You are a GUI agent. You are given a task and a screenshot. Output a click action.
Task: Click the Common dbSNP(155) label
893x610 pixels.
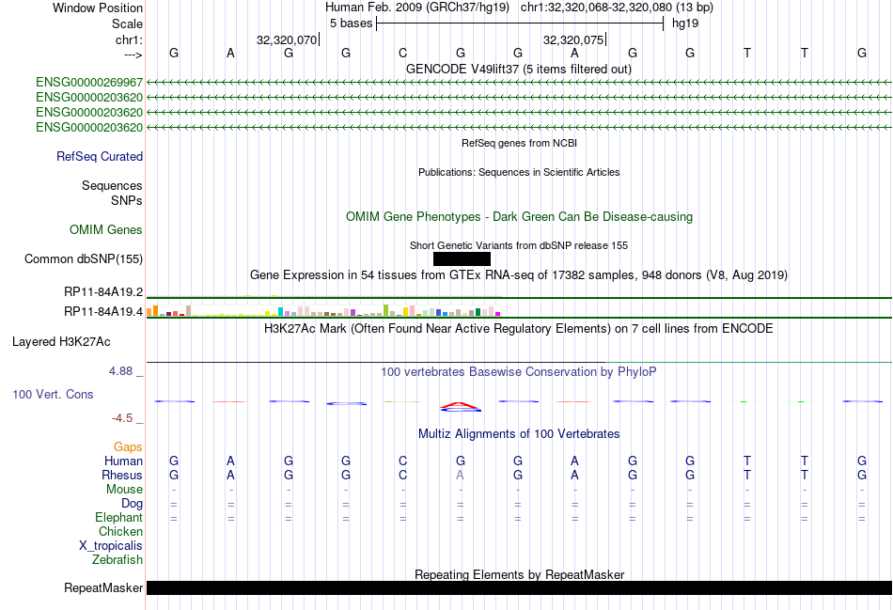[83, 259]
